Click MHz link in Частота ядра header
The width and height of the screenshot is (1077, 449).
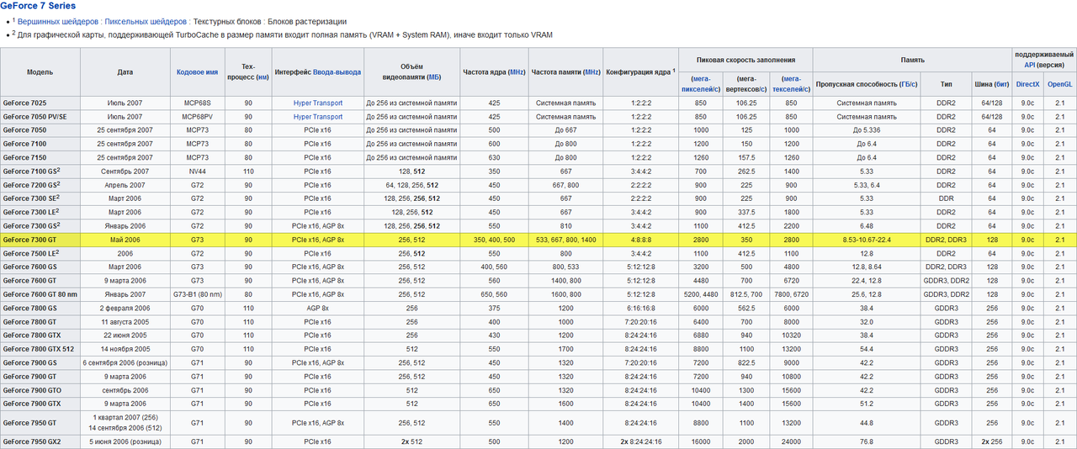(x=516, y=72)
